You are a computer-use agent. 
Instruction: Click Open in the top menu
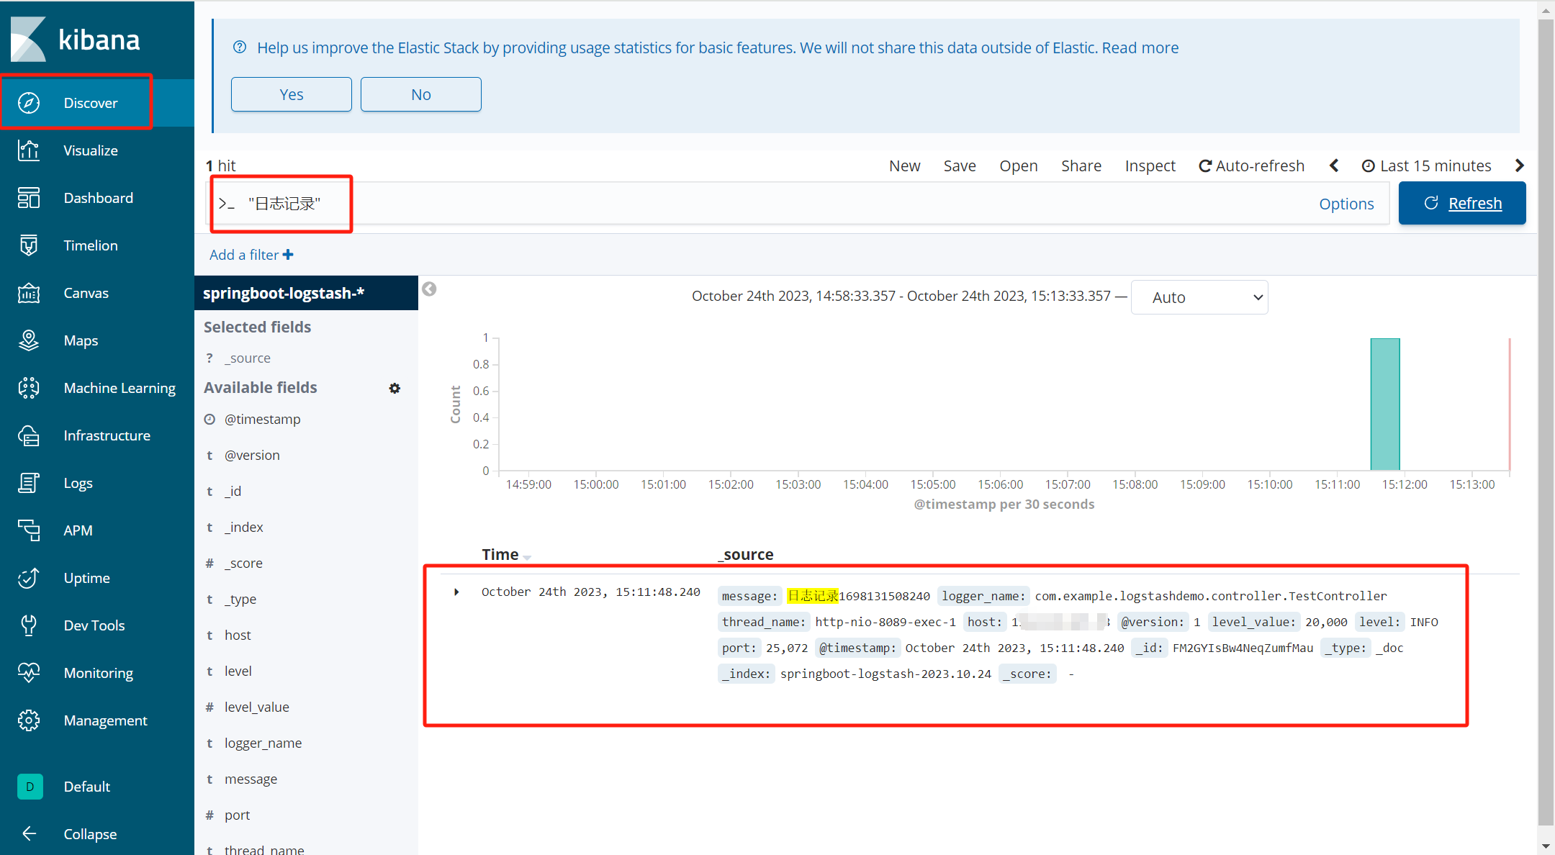tap(1018, 166)
